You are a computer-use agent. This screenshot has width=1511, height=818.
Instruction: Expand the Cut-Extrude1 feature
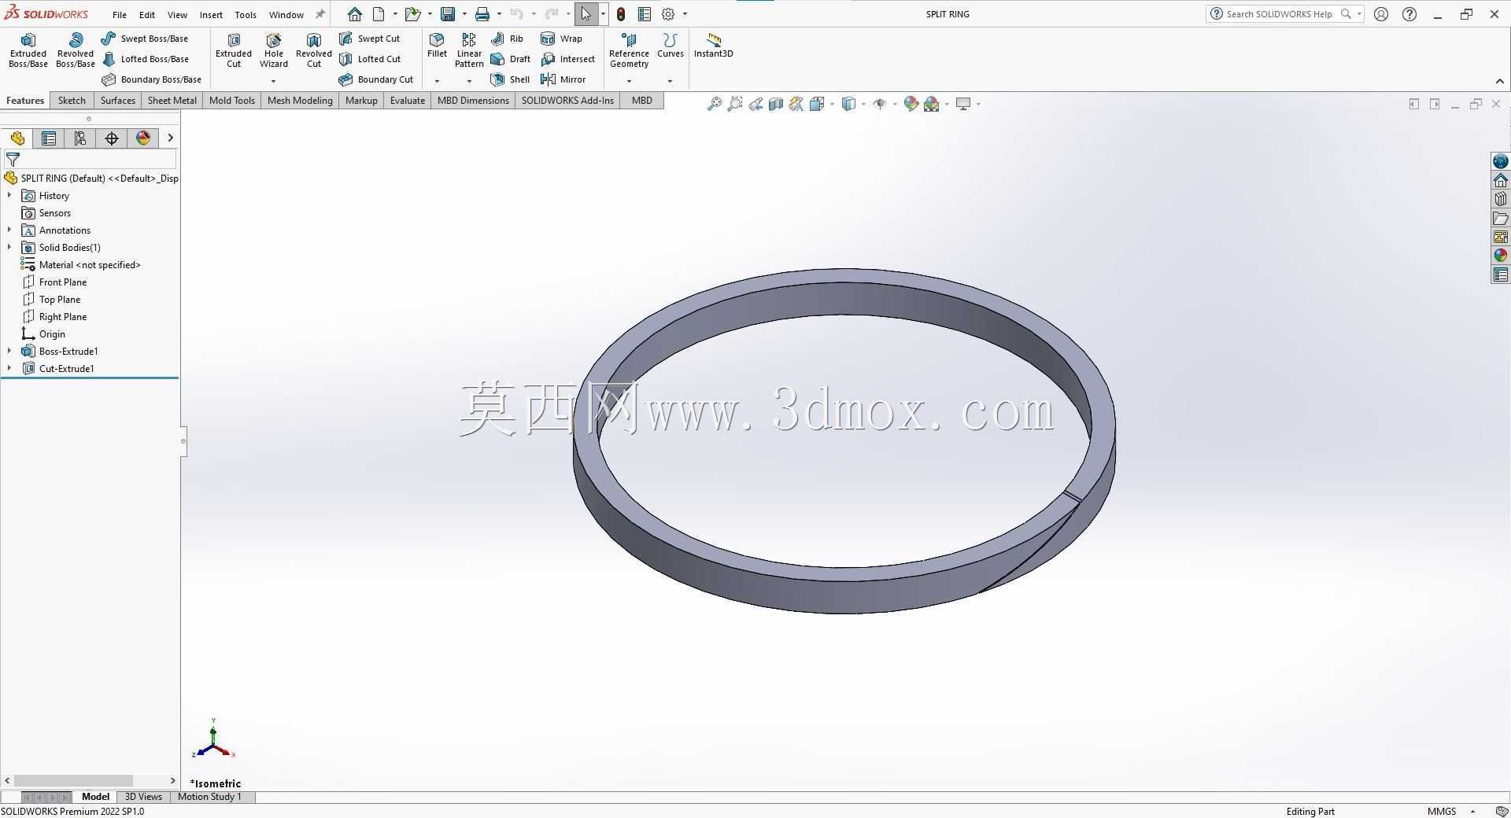(x=9, y=369)
